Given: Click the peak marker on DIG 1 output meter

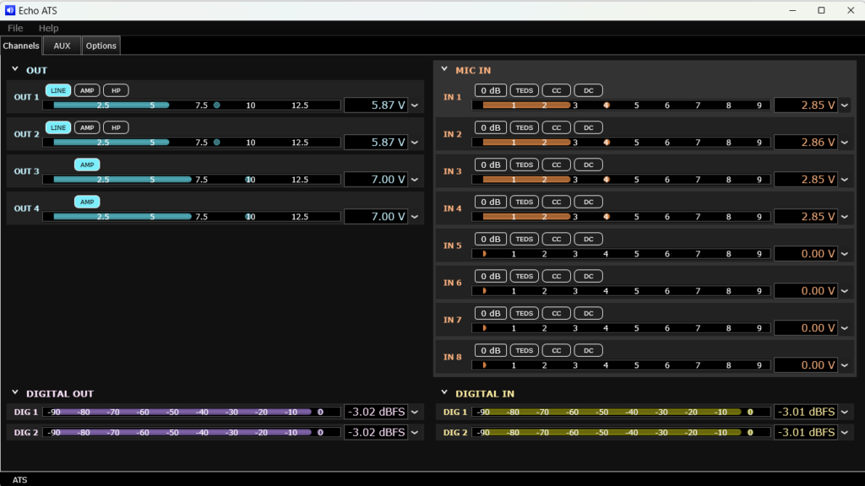Looking at the screenshot, I should (320, 412).
